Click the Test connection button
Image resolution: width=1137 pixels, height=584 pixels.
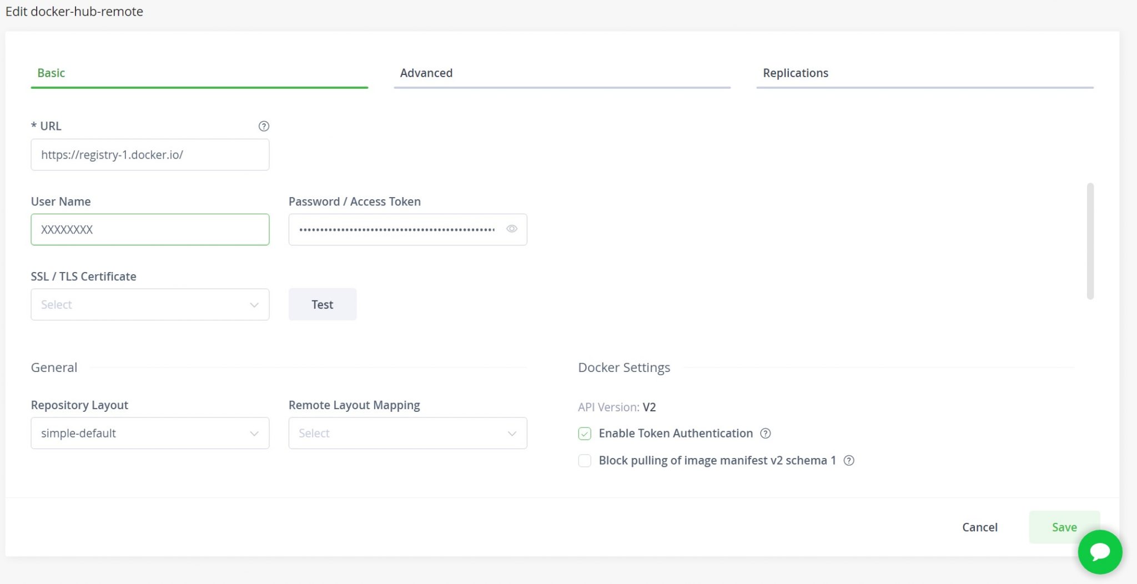coord(322,304)
